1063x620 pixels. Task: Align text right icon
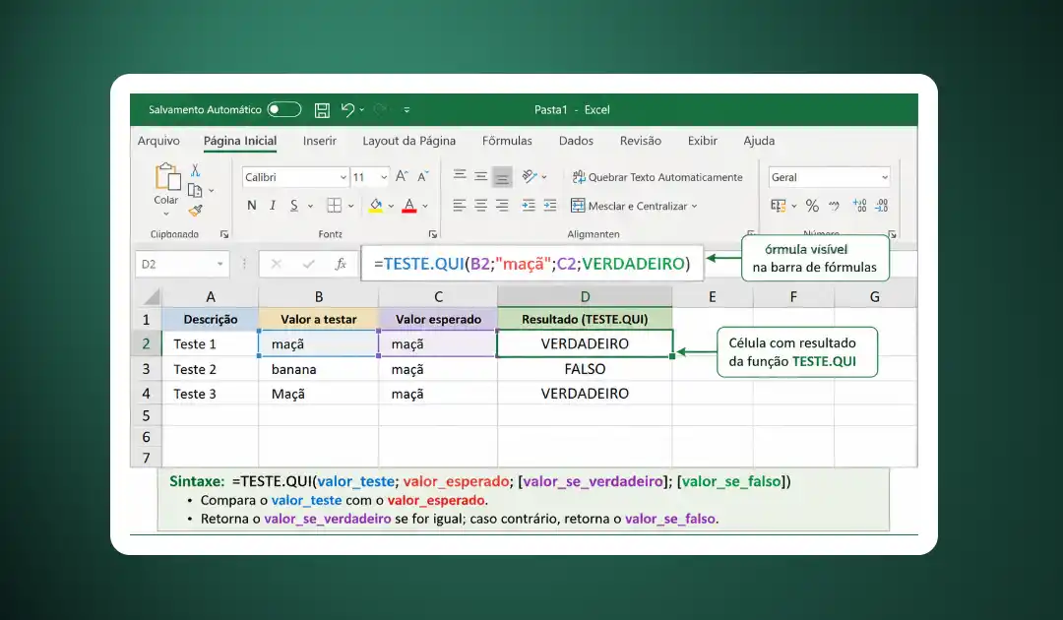[502, 206]
